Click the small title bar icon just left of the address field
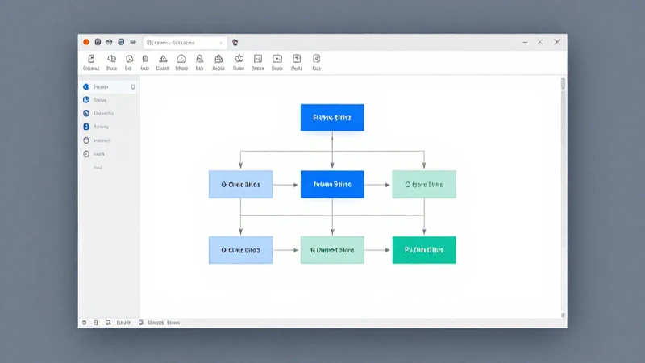This screenshot has width=645, height=363. click(x=133, y=42)
